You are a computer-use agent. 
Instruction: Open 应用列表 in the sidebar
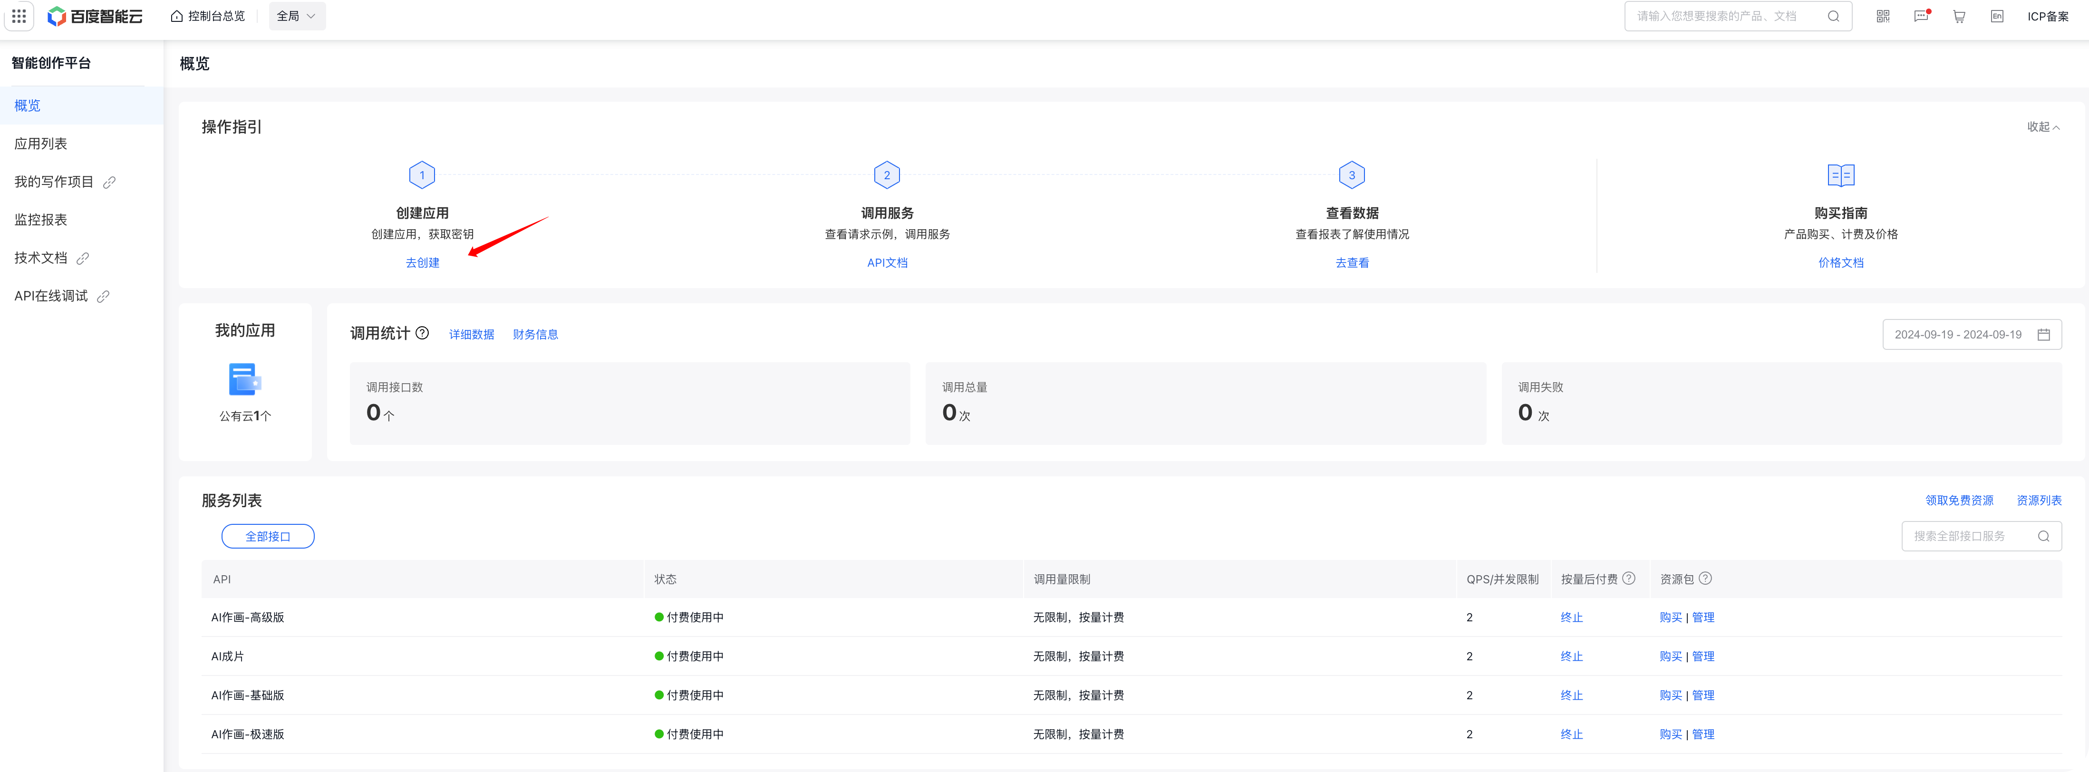[x=40, y=144]
